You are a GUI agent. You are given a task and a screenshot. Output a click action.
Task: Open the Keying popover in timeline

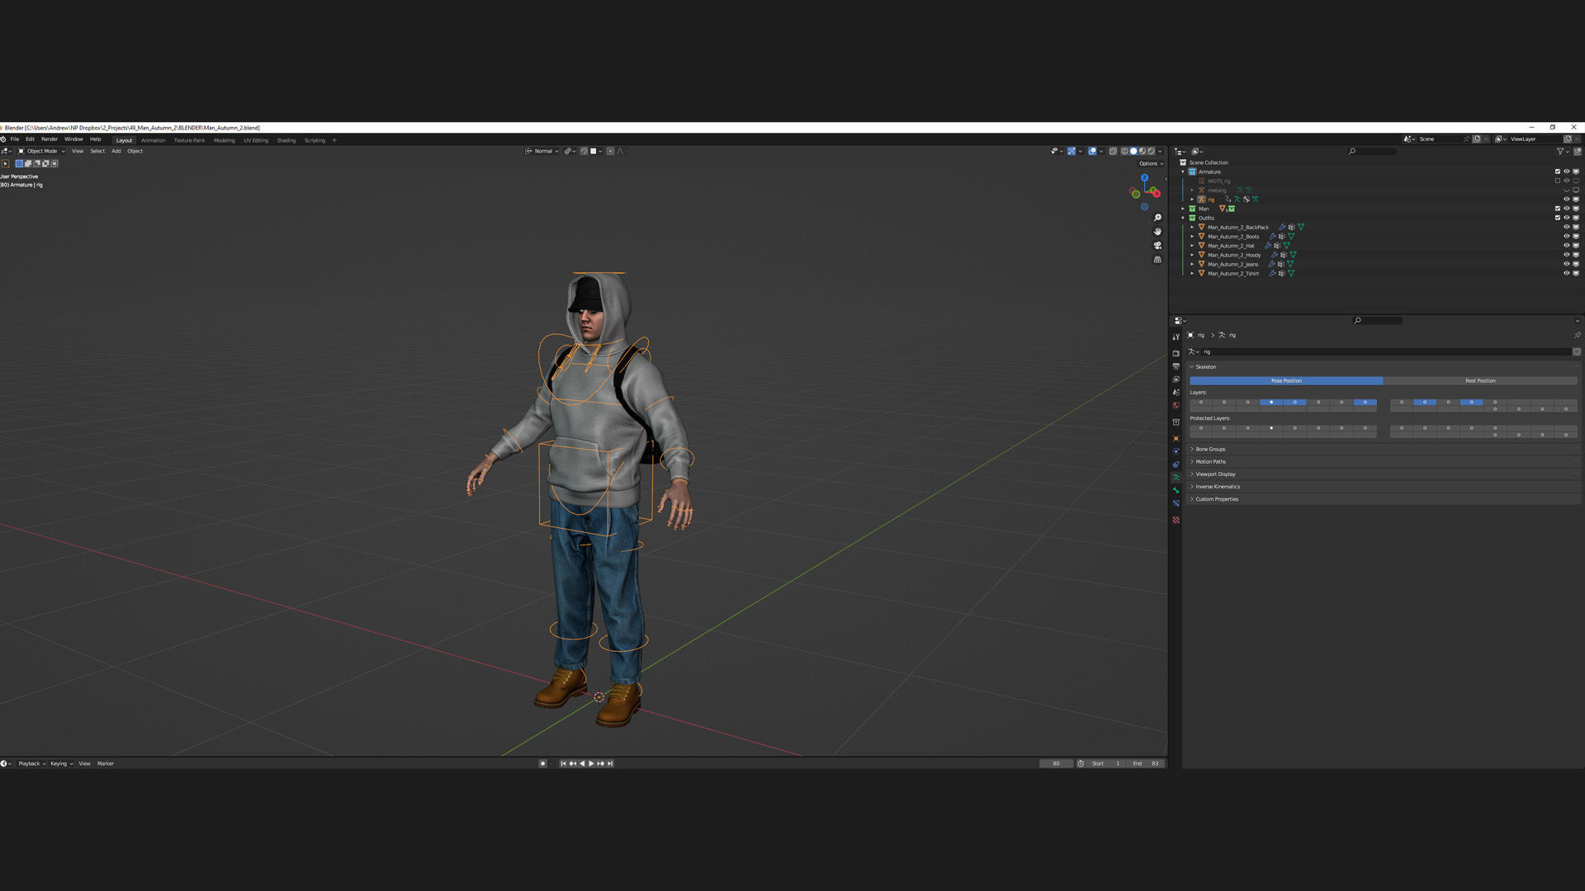61,763
